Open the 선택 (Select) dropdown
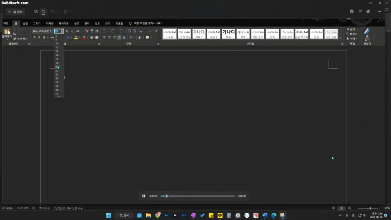Viewport: 391px width, 220px height. pyautogui.click(x=352, y=38)
